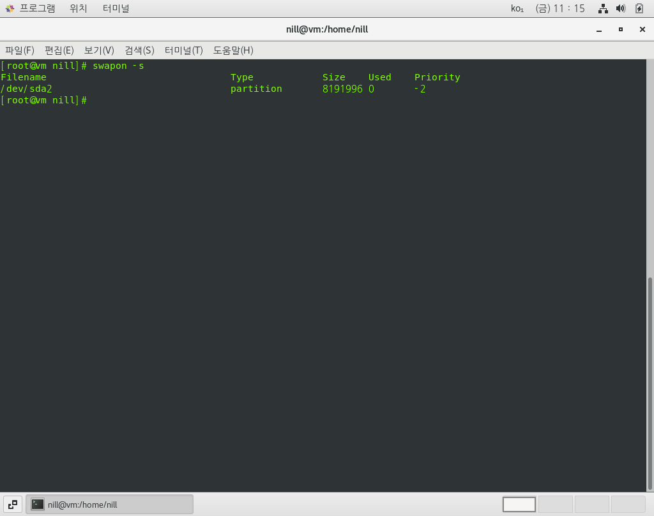The height and width of the screenshot is (516, 654).
Task: Close the terminal window
Action: coord(643,29)
